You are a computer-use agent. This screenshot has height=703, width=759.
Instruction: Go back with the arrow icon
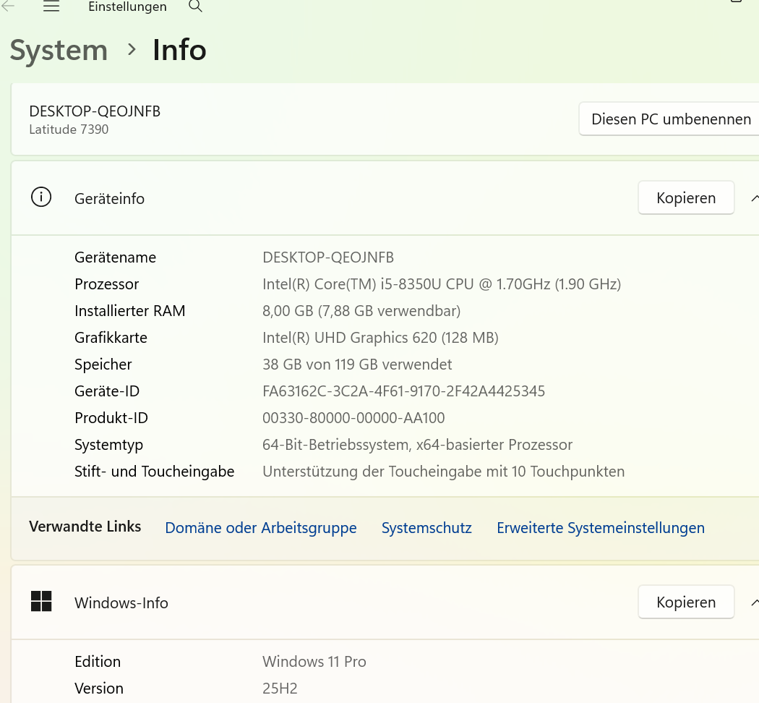[8, 6]
